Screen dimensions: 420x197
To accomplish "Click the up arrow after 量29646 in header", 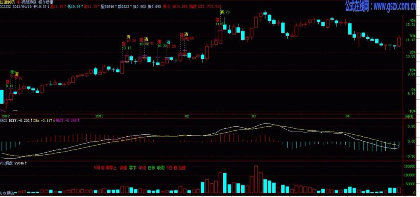I will 116,6.
